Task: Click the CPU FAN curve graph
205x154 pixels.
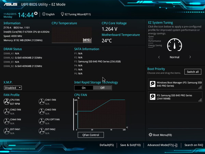Action: click(x=101, y=114)
